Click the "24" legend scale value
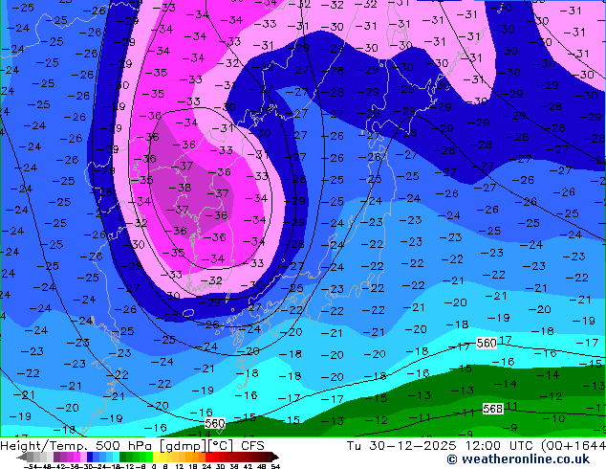The width and height of the screenshot is (606, 469). [x=206, y=466]
